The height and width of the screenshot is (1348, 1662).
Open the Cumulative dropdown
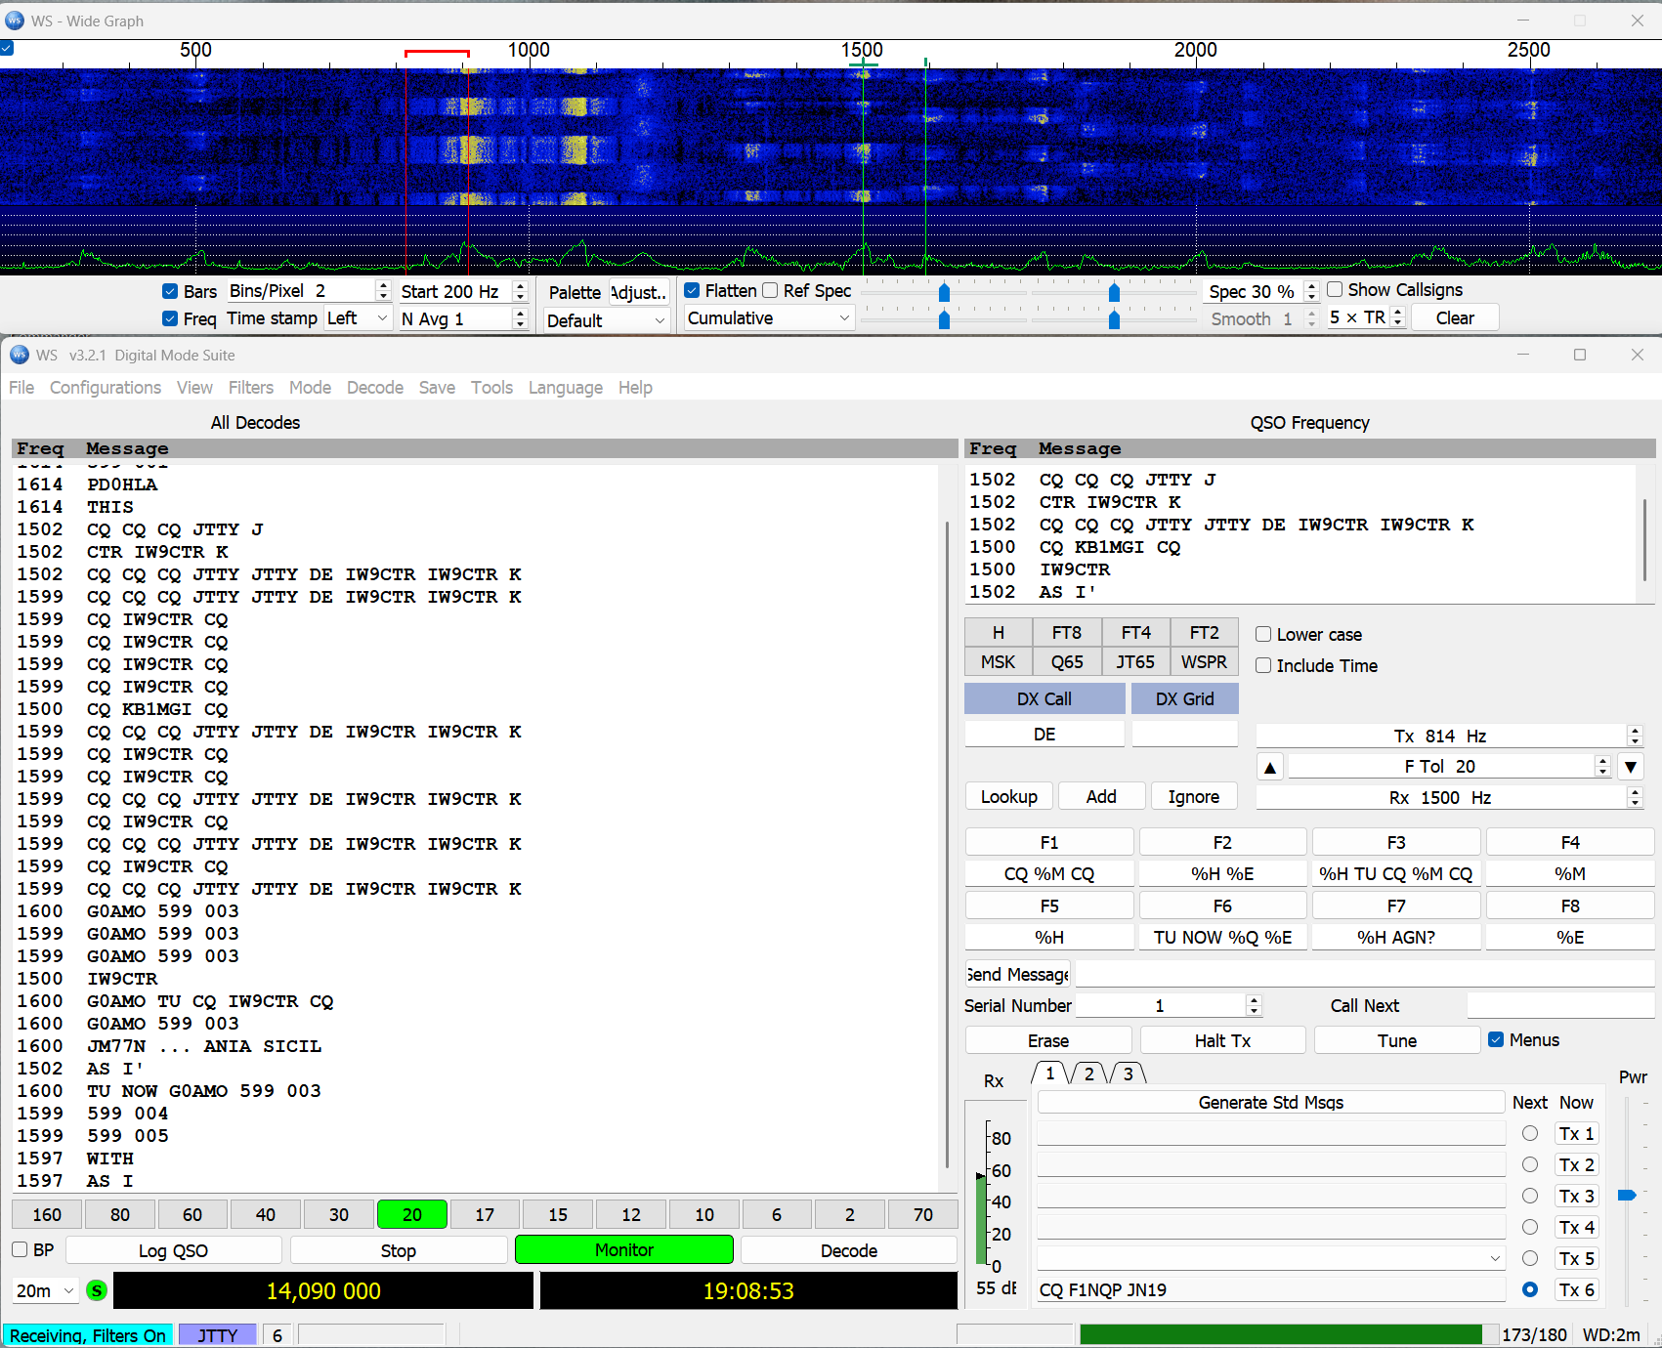(769, 318)
